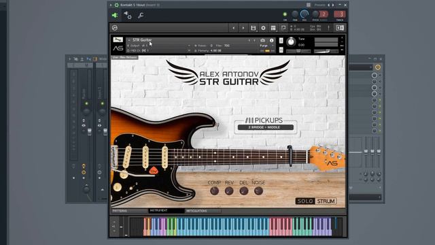Toggle the Kontakt rack view icon
Image resolution: width=435 pixels, height=245 pixels.
pyautogui.click(x=340, y=28)
